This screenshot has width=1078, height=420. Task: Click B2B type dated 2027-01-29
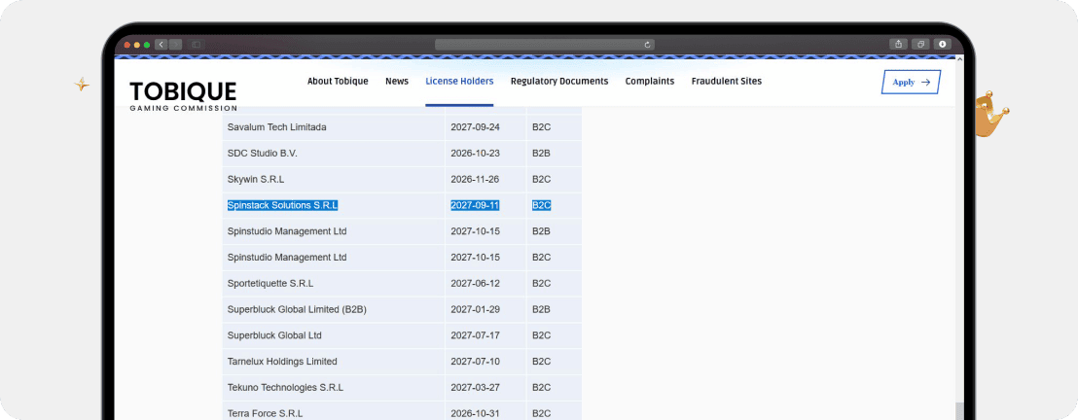click(541, 309)
